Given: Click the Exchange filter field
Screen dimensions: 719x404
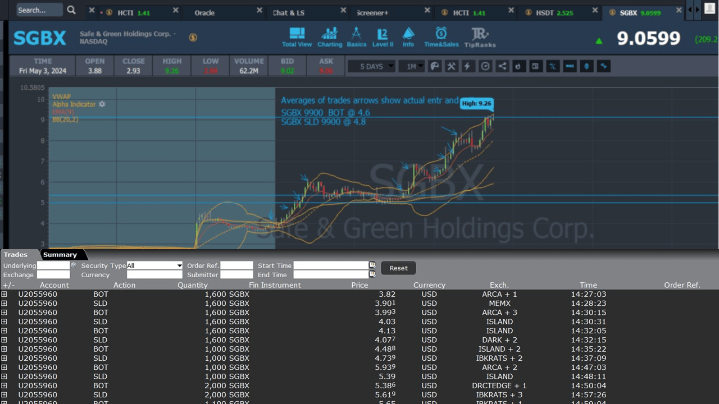Looking at the screenshot, I should (x=53, y=275).
